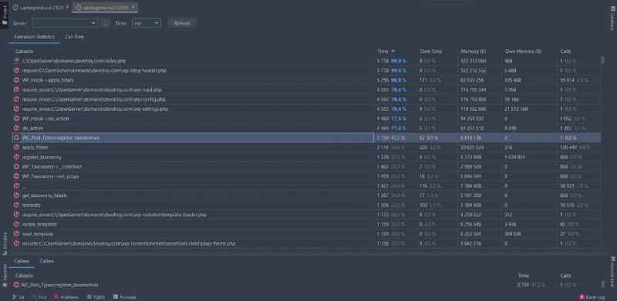Click icon of WC_Post_Types::register_taxonomies in main table
The image size is (617, 301).
[16, 138]
